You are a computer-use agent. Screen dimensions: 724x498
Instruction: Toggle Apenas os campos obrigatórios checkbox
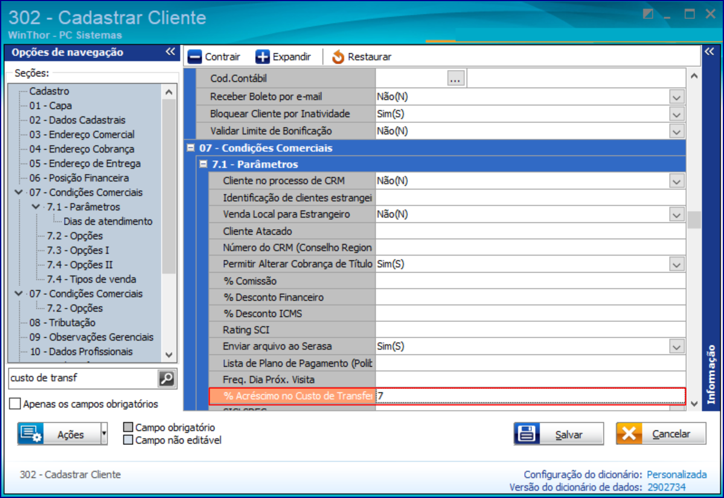pyautogui.click(x=15, y=404)
